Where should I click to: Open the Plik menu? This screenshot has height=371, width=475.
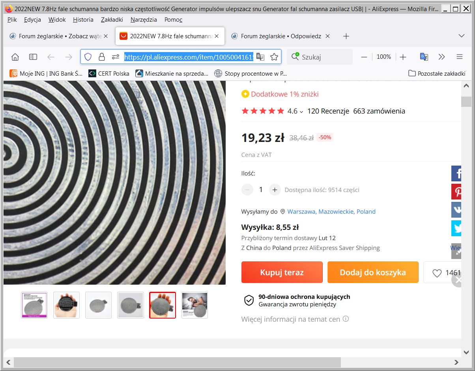(x=12, y=19)
